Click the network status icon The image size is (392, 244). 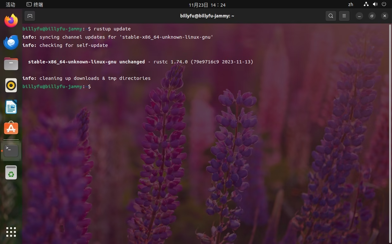366,4
